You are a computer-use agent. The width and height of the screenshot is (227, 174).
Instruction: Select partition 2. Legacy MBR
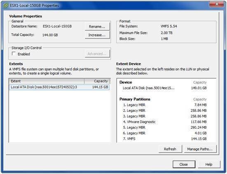[134, 111]
